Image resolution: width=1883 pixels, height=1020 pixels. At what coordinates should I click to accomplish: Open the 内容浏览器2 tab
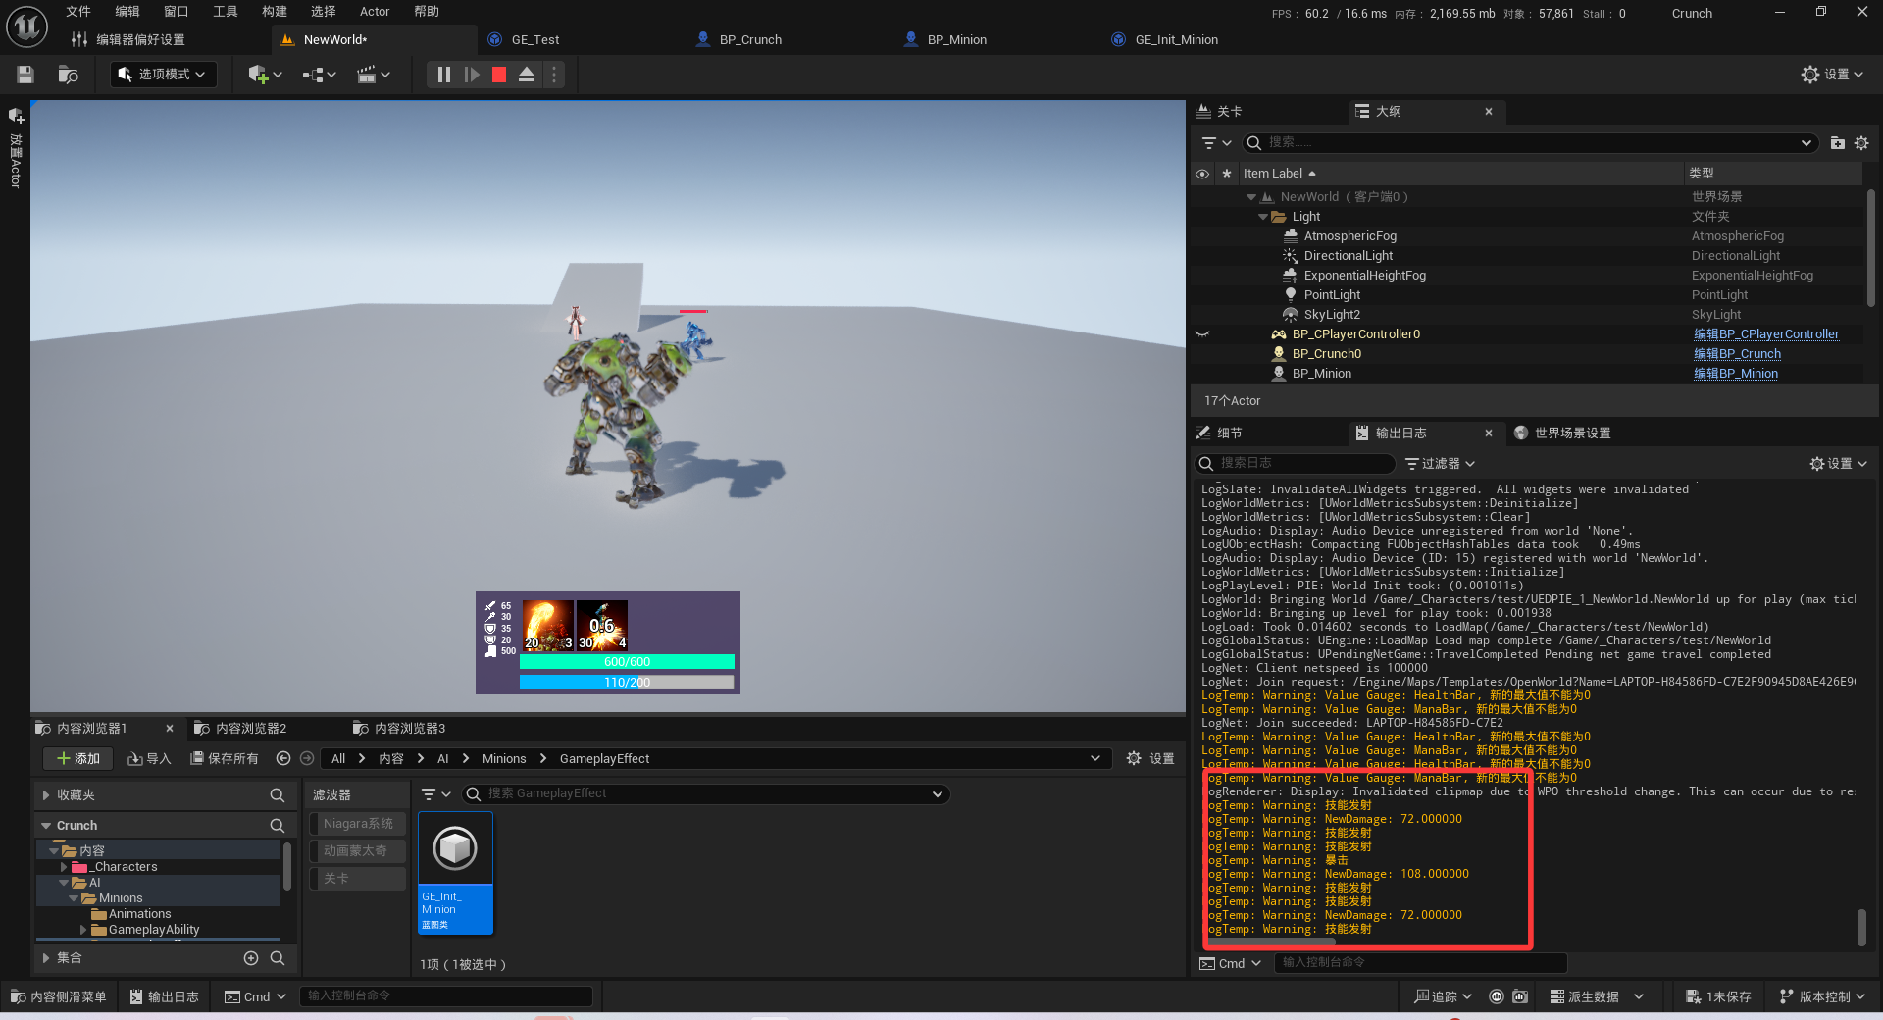click(251, 729)
